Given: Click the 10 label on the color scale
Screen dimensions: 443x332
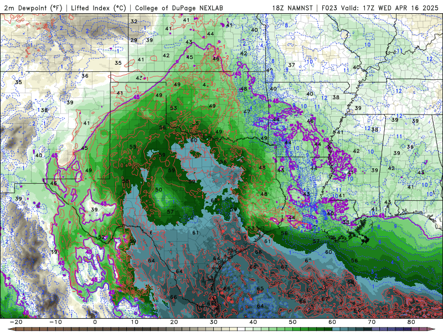Looking at the screenshot, I should (x=135, y=322).
